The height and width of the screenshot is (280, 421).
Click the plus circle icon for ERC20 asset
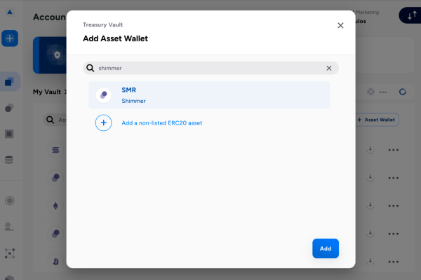click(x=103, y=123)
